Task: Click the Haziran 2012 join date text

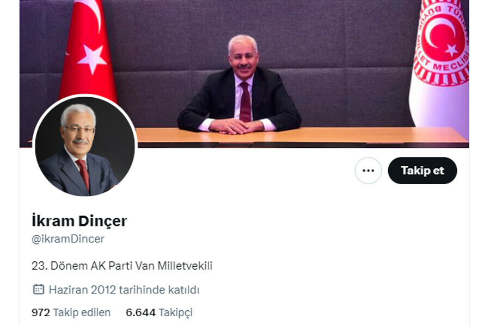Action: pyautogui.click(x=124, y=290)
